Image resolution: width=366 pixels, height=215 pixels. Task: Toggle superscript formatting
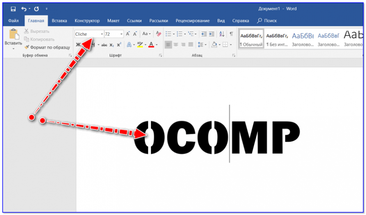119,44
